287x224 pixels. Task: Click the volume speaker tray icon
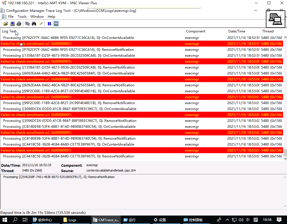(241, 220)
